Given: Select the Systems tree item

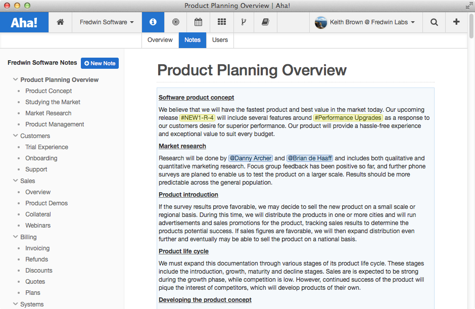Looking at the screenshot, I should (x=32, y=304).
